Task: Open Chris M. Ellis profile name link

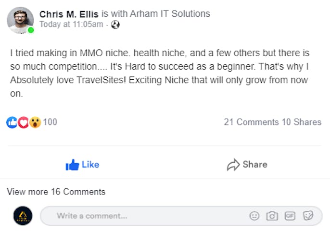Action: [x=69, y=13]
